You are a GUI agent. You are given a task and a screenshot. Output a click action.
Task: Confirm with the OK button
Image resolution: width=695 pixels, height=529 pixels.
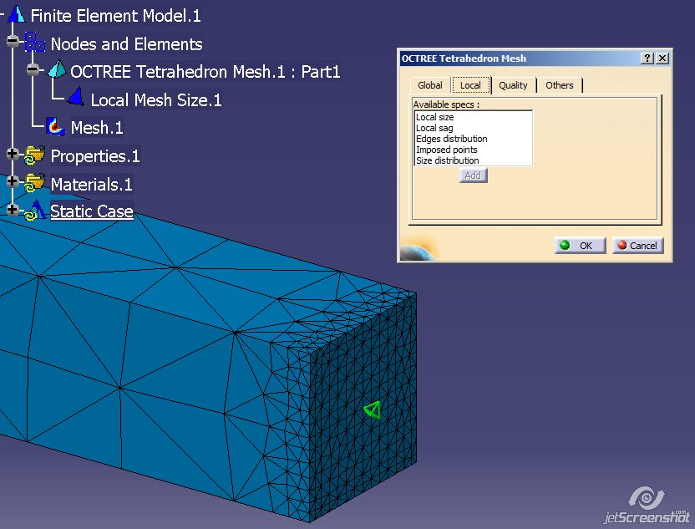[x=580, y=245]
